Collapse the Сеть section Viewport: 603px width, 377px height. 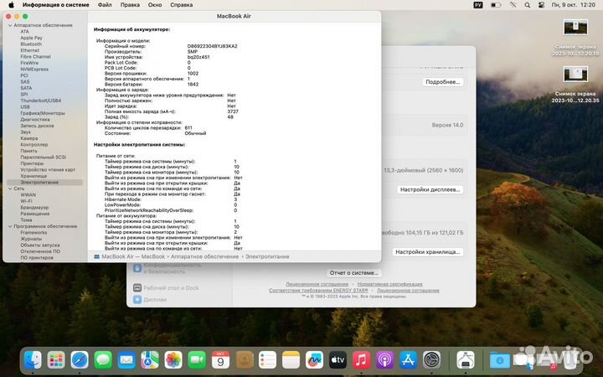tap(10, 188)
